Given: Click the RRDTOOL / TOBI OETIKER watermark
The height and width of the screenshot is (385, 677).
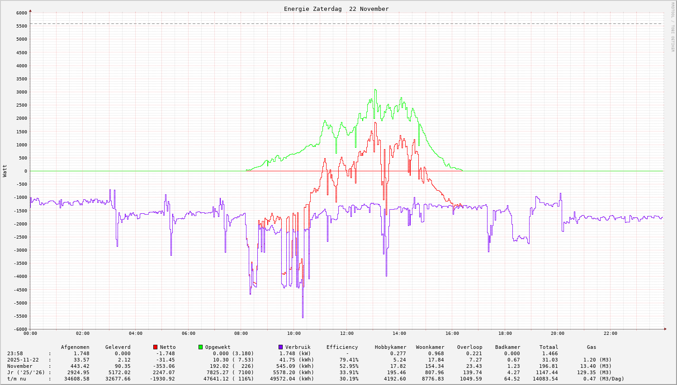Looking at the screenshot, I should pos(672,27).
